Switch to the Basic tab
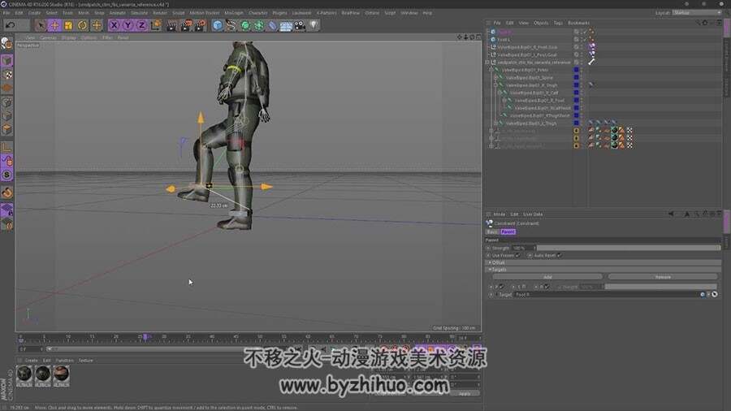This screenshot has height=411, width=731. pos(492,231)
